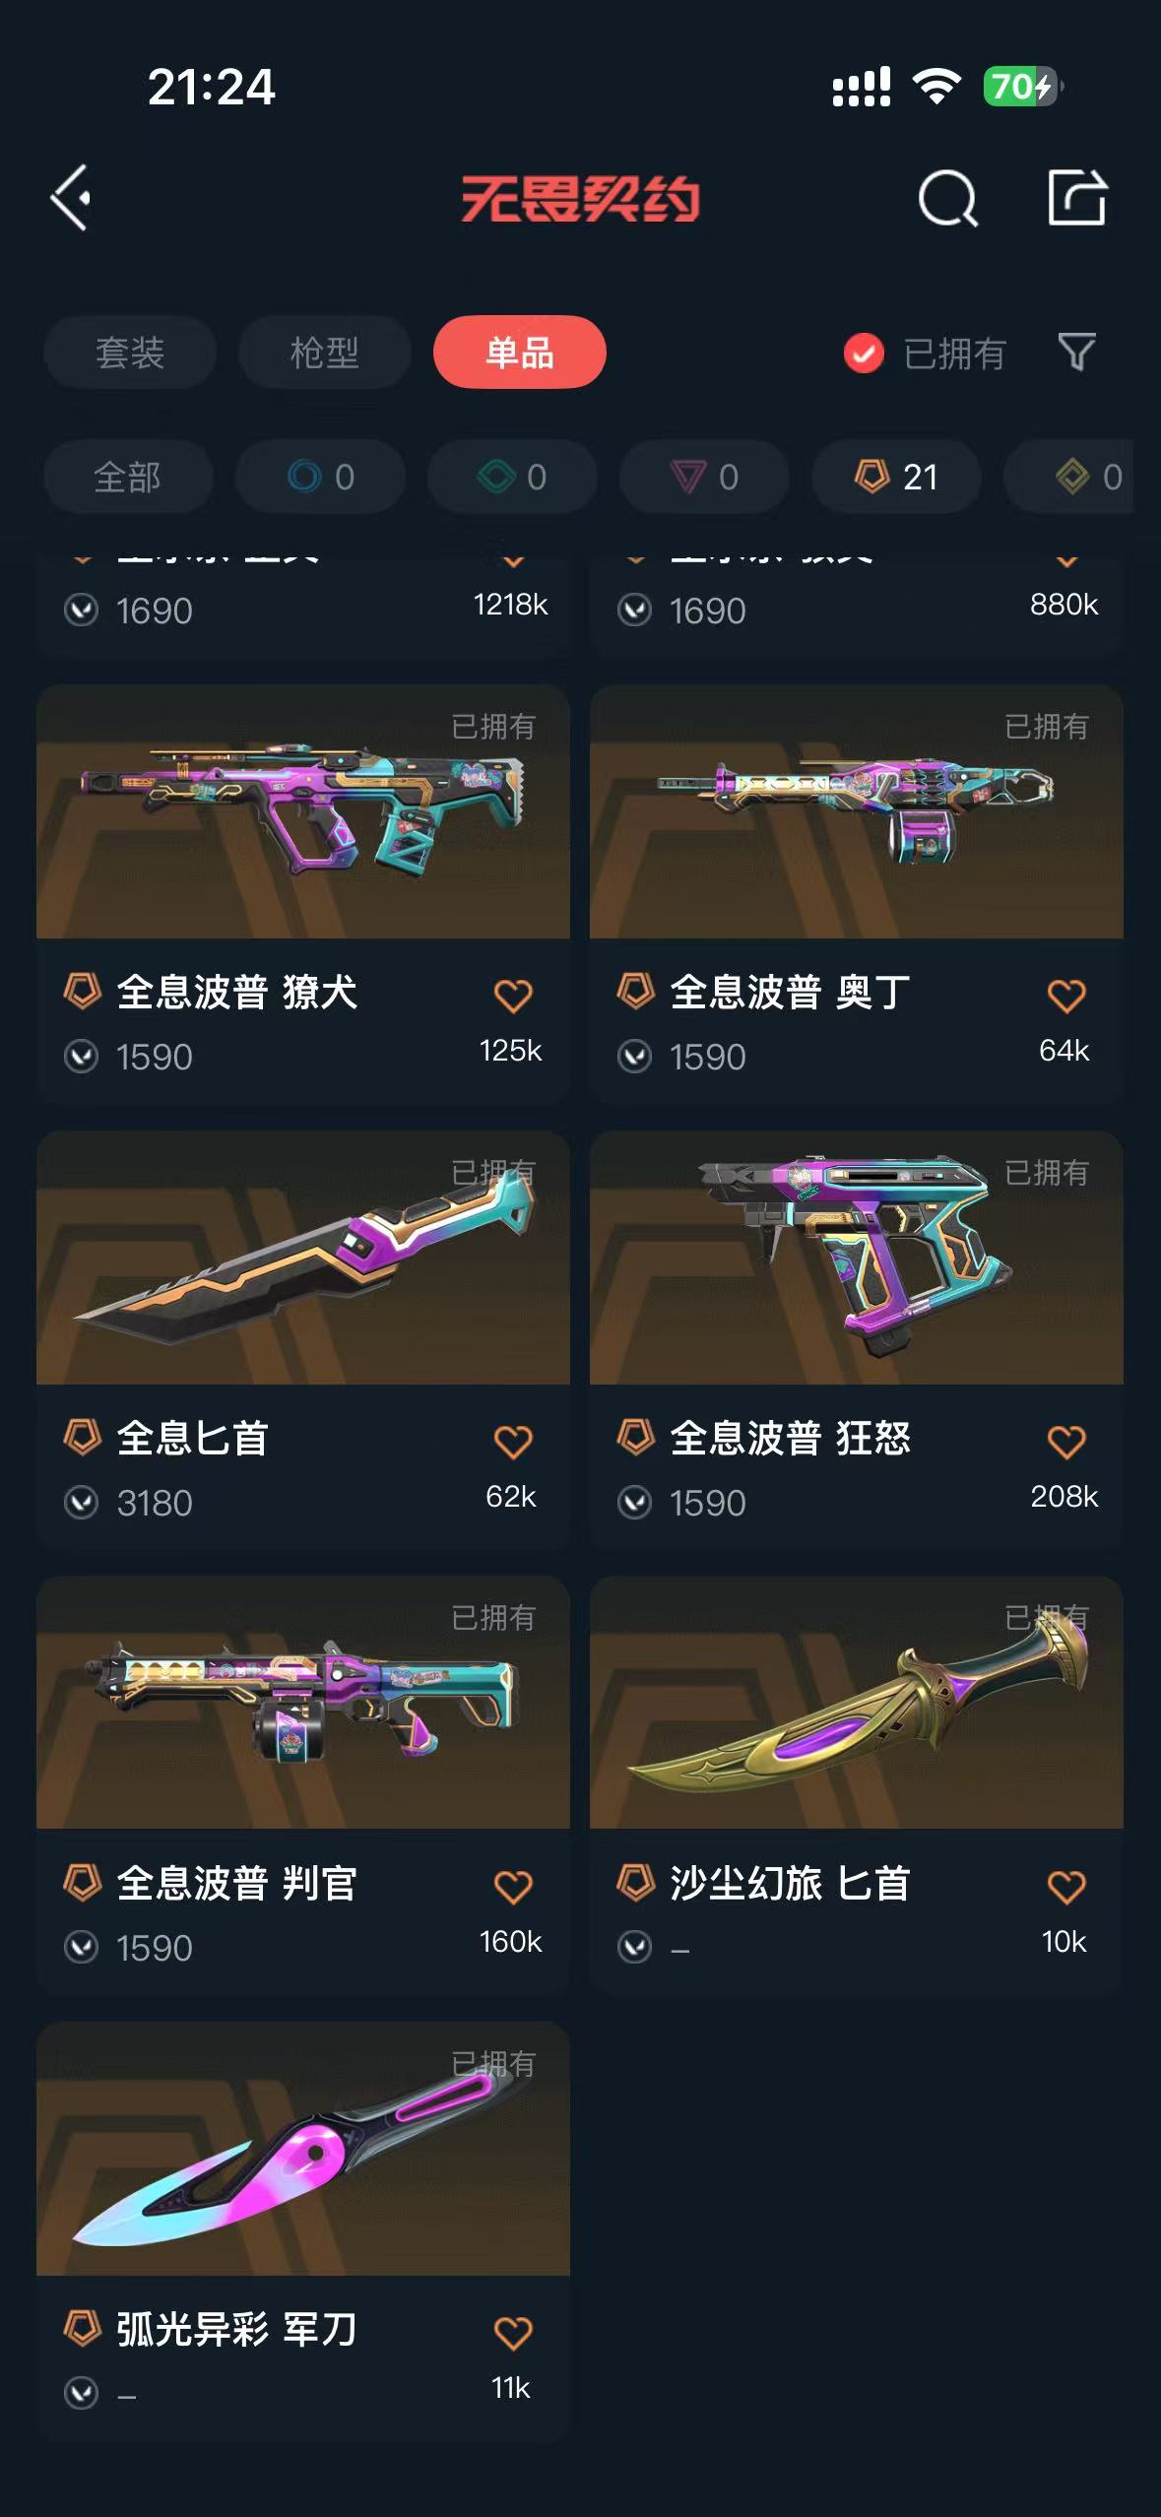The width and height of the screenshot is (1161, 2517).
Task: Tap heart icon on 全息匕首
Action: pos(513,1442)
